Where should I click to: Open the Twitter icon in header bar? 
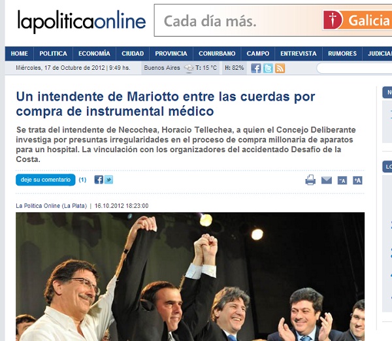(x=268, y=68)
